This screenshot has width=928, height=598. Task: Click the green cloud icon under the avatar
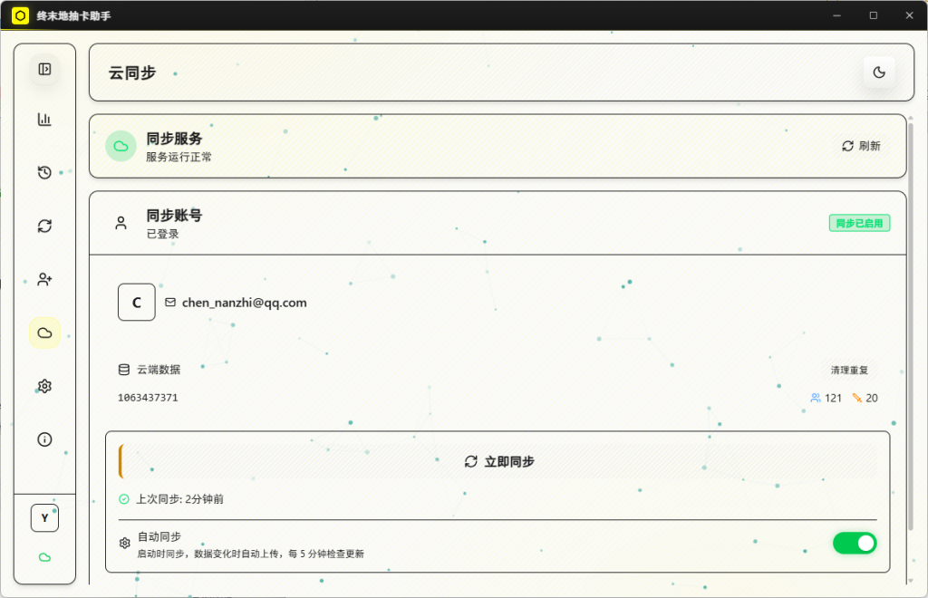(x=43, y=557)
